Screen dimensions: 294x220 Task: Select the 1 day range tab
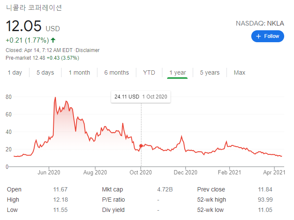click(15, 72)
